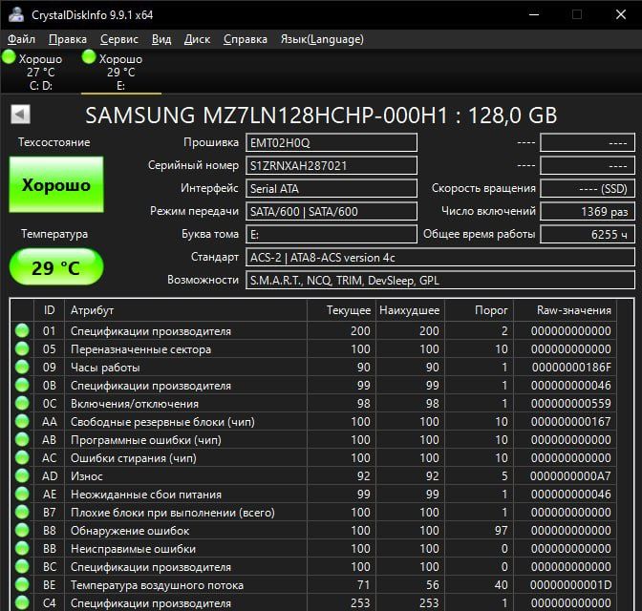Click the Текущее column header
The height and width of the screenshot is (611, 642).
tap(341, 310)
